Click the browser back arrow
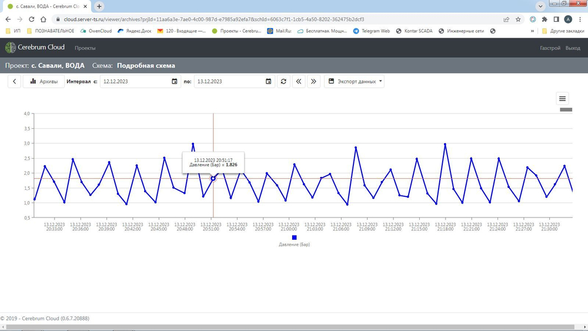This screenshot has height=331, width=588. pyautogui.click(x=8, y=19)
